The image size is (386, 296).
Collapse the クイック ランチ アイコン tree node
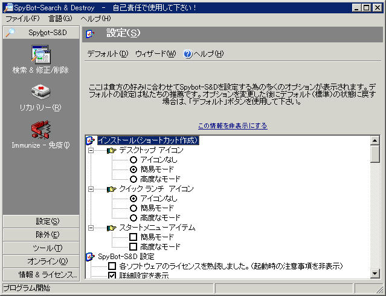click(x=91, y=189)
